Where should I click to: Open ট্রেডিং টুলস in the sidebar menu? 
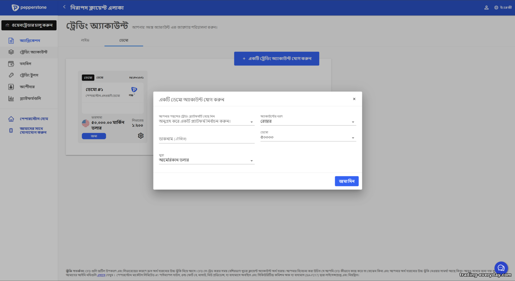click(29, 75)
